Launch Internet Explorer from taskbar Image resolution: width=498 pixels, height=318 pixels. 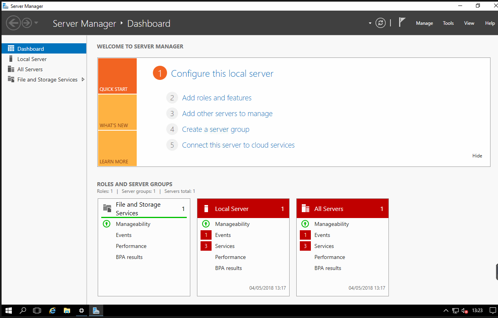point(52,311)
